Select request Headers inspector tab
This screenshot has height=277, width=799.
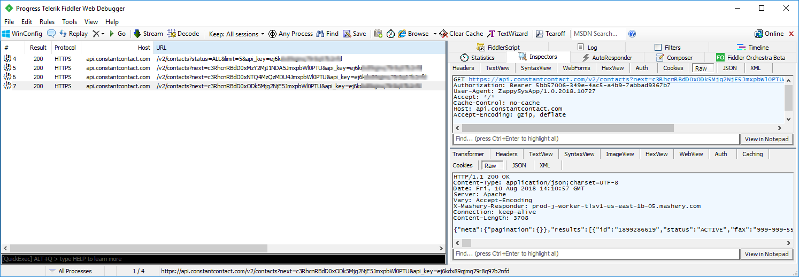point(463,68)
